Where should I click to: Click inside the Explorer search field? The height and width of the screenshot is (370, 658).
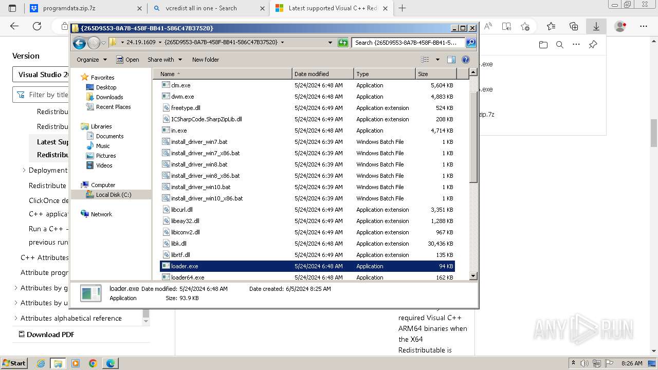pos(409,43)
